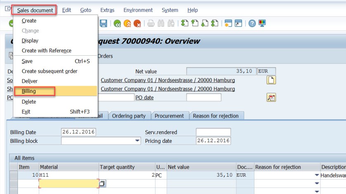Click the Find next binoculars icon
The image size is (346, 194).
pos(171,23)
